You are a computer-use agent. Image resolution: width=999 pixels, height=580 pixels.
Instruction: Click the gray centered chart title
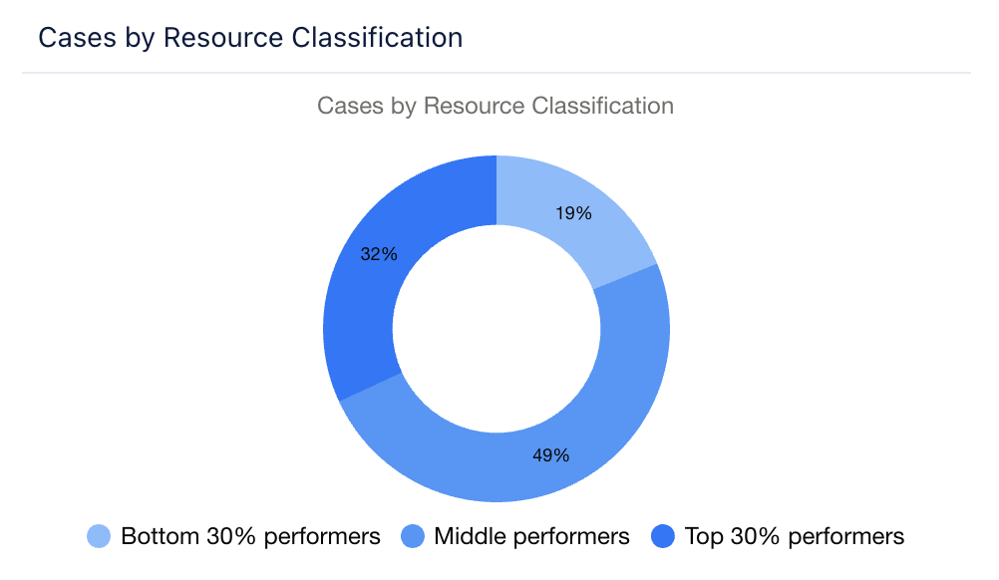(496, 106)
